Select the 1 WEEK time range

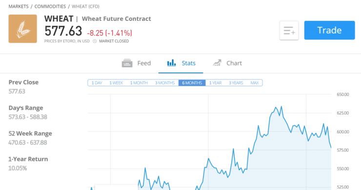click(x=116, y=83)
